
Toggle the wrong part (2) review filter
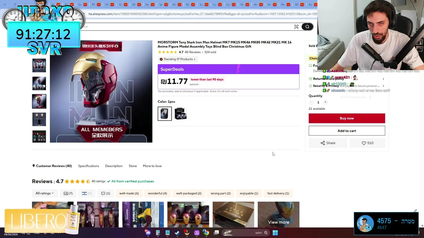coord(221,193)
